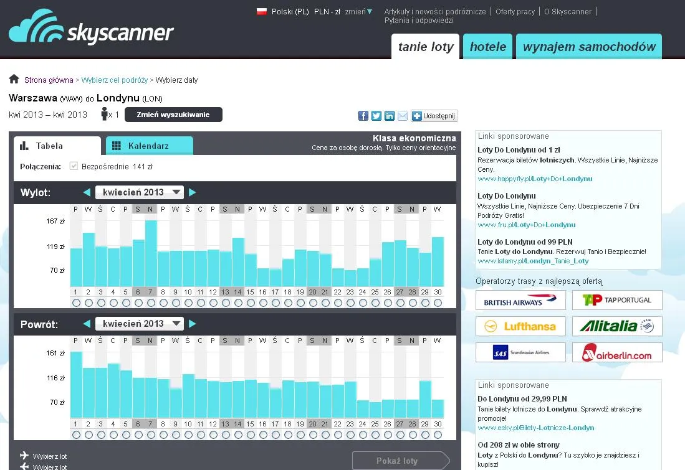Viewport: 685px width, 470px height.
Task: Open the Oferty pracy link
Action: click(x=515, y=11)
